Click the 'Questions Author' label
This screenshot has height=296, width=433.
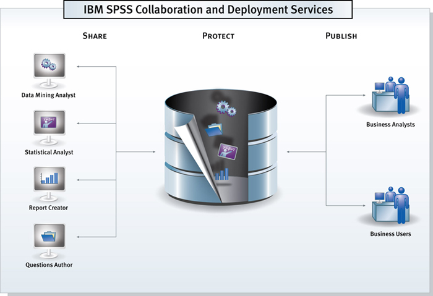point(49,265)
